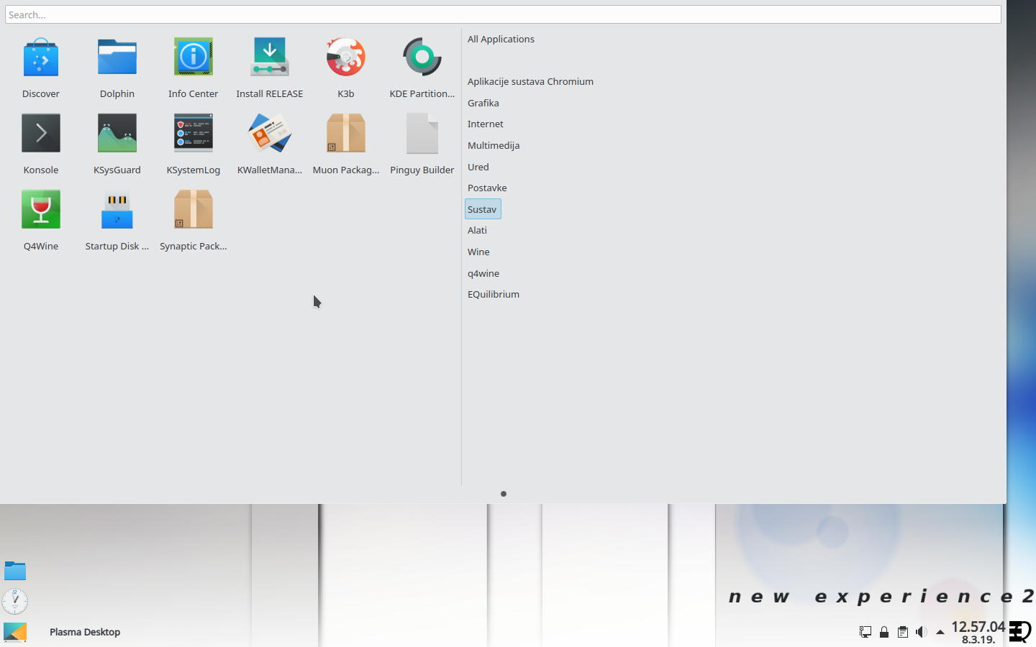Select the q4wine category

coord(483,273)
